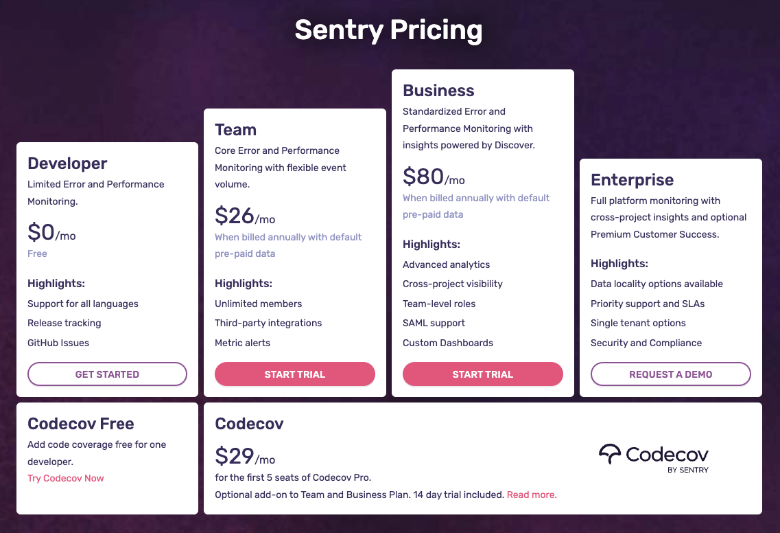Click the SAML support highlight under Business
Viewport: 780px width, 533px height.
click(434, 323)
